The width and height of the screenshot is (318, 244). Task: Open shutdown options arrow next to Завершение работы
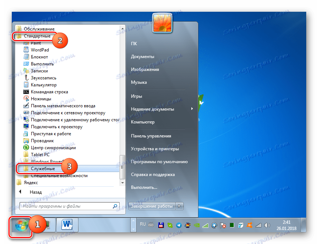179,206
